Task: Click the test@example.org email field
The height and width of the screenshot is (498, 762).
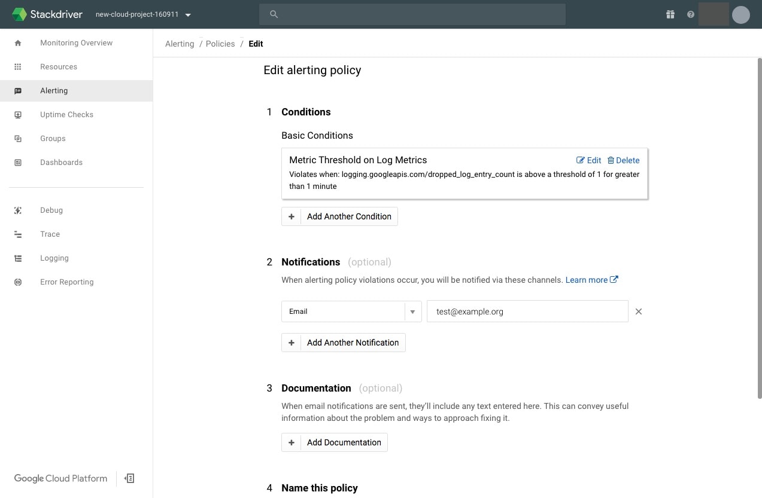Action: [x=527, y=311]
